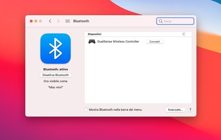Open help with the question mark button

coord(190,110)
